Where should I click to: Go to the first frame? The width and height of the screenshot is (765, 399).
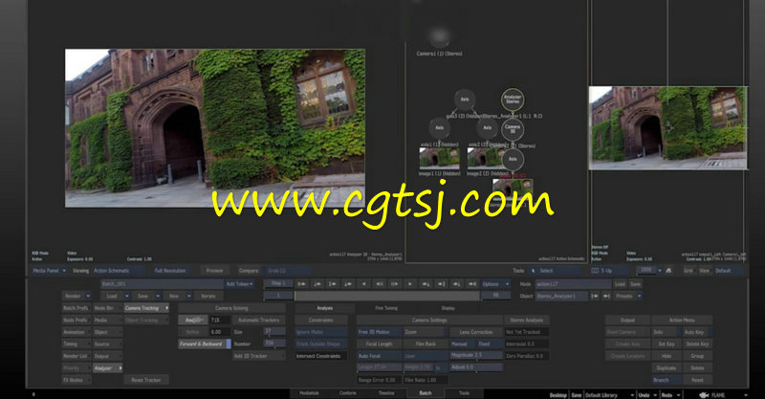[x=302, y=284]
